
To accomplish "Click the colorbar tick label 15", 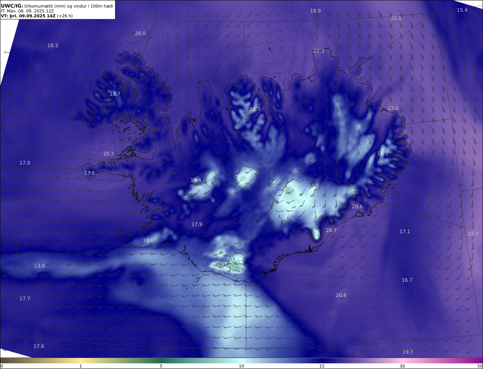I will 322,366.
